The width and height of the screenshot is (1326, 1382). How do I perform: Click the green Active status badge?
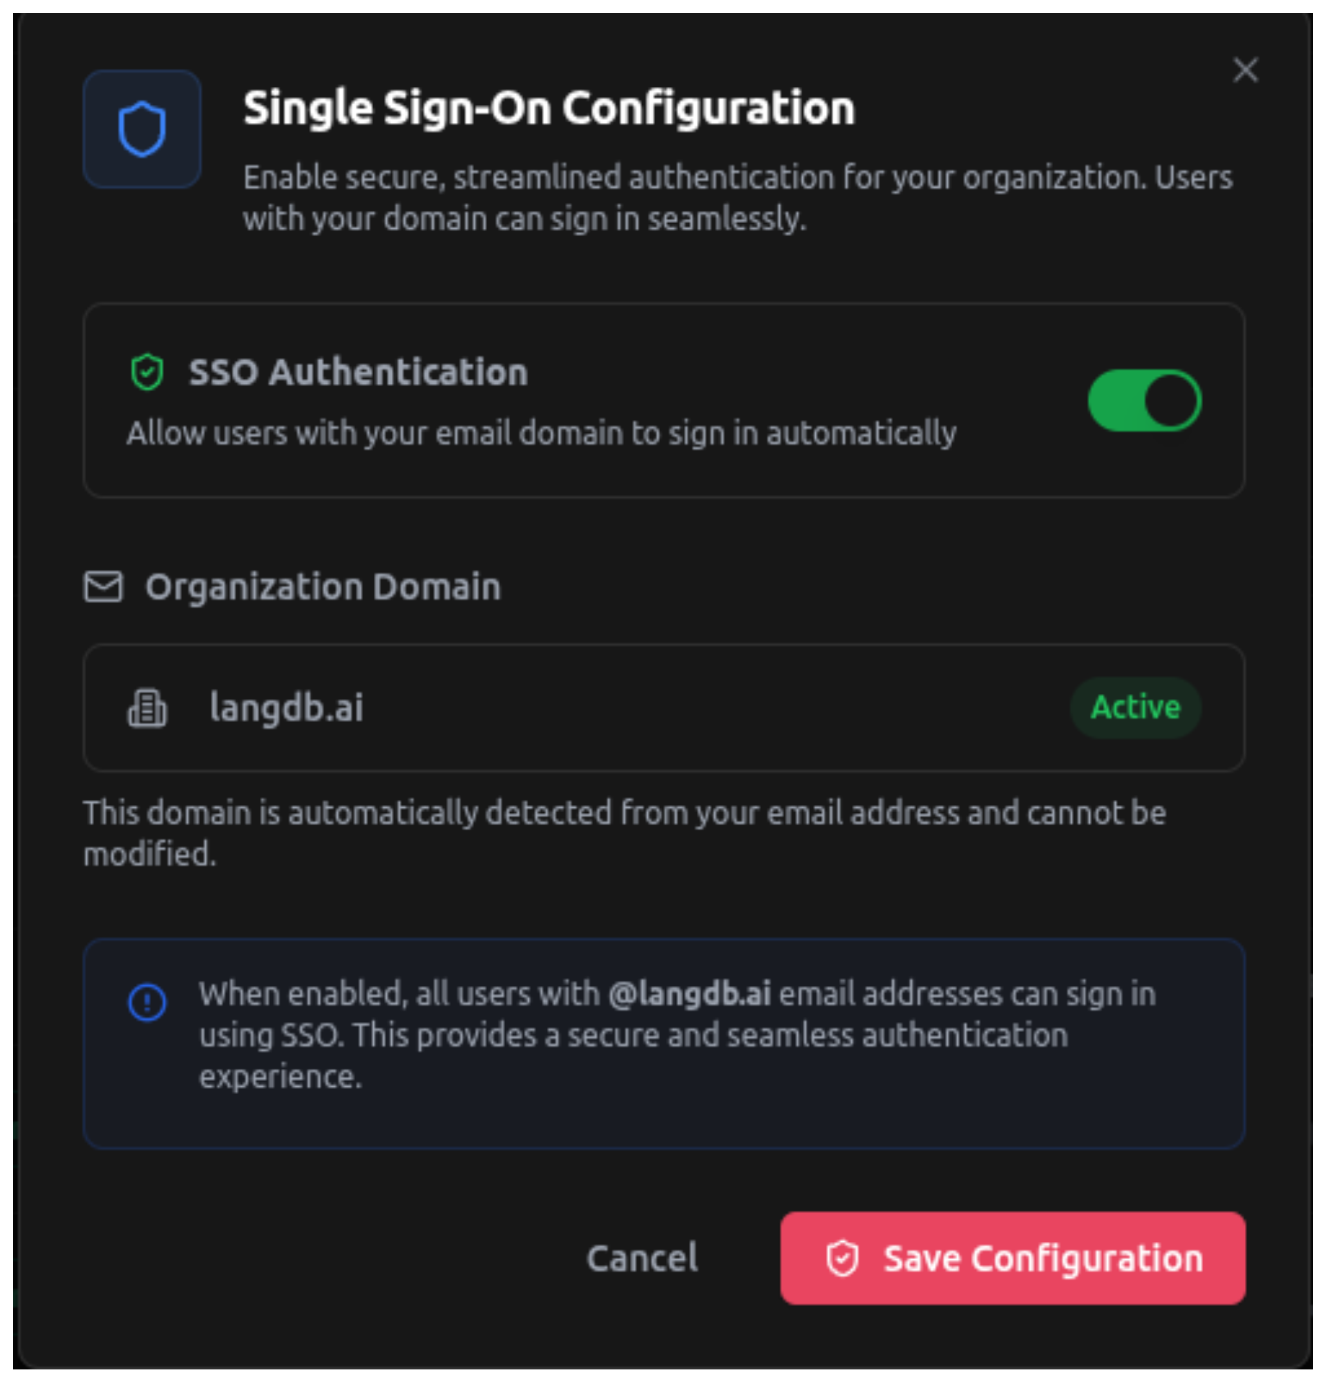pos(1135,707)
